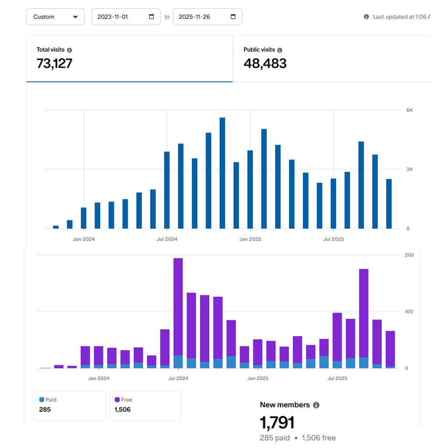Toggle the Free legend card
The width and height of the screenshot is (448, 448).
[x=145, y=406]
